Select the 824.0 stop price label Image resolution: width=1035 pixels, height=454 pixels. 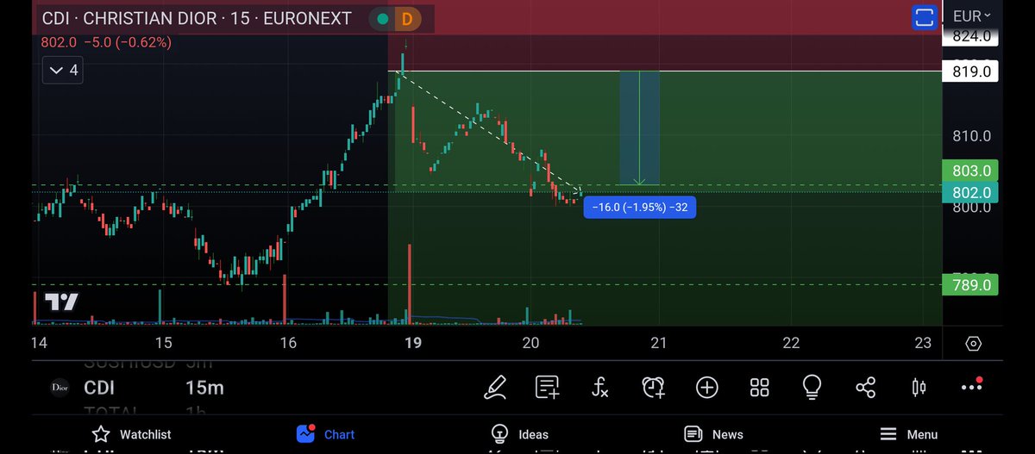click(x=969, y=36)
